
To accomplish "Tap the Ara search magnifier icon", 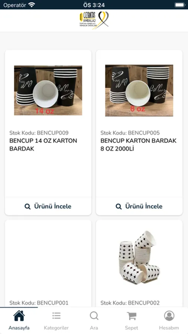I will [x=94, y=316].
